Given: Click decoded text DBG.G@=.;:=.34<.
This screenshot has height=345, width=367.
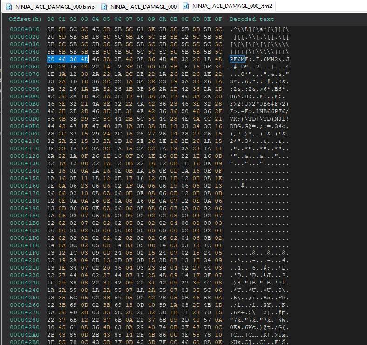Looking at the screenshot, I should point(259,126).
